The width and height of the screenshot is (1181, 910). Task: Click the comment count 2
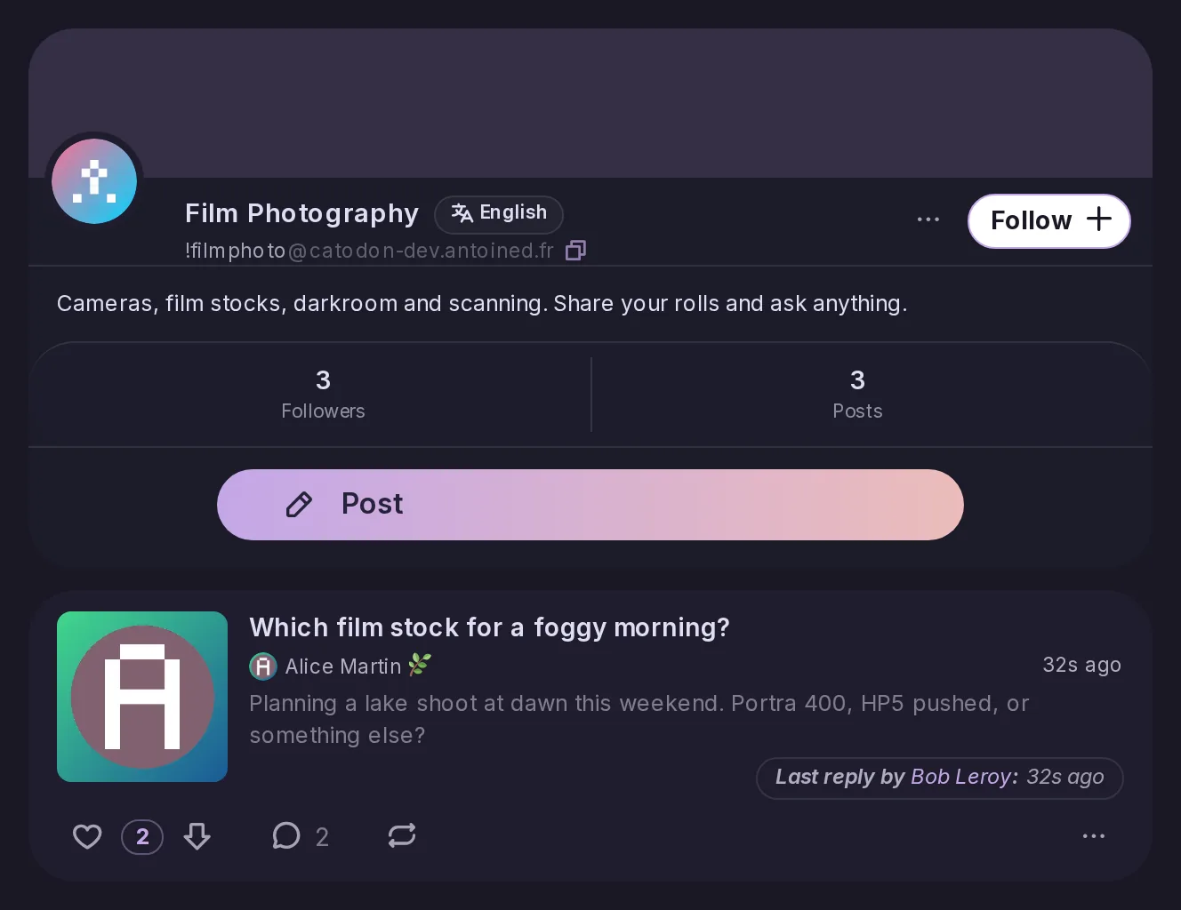322,837
